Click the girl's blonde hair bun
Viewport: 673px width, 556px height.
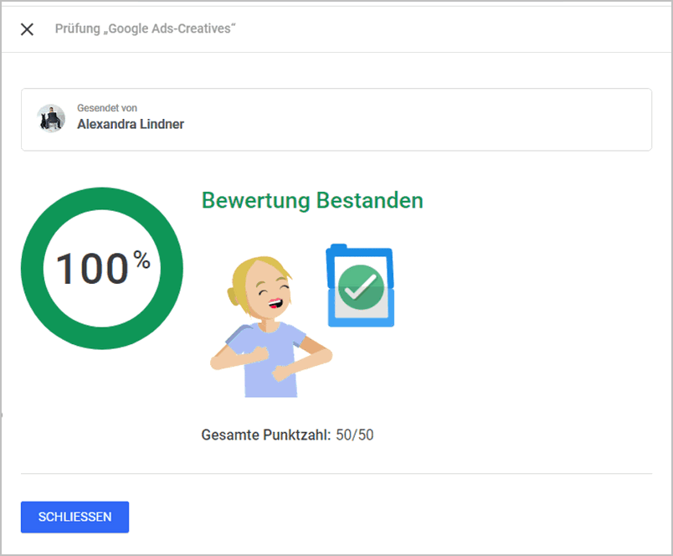click(233, 296)
